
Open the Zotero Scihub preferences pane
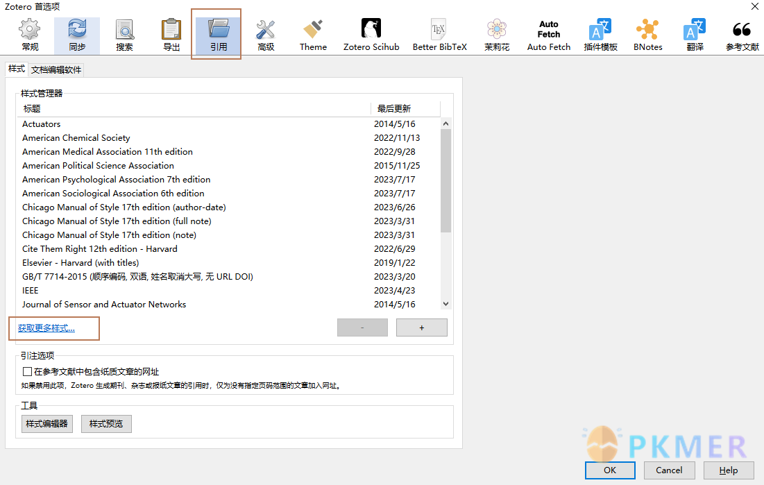[x=371, y=35]
